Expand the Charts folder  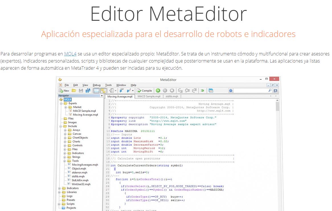(x=65, y=142)
